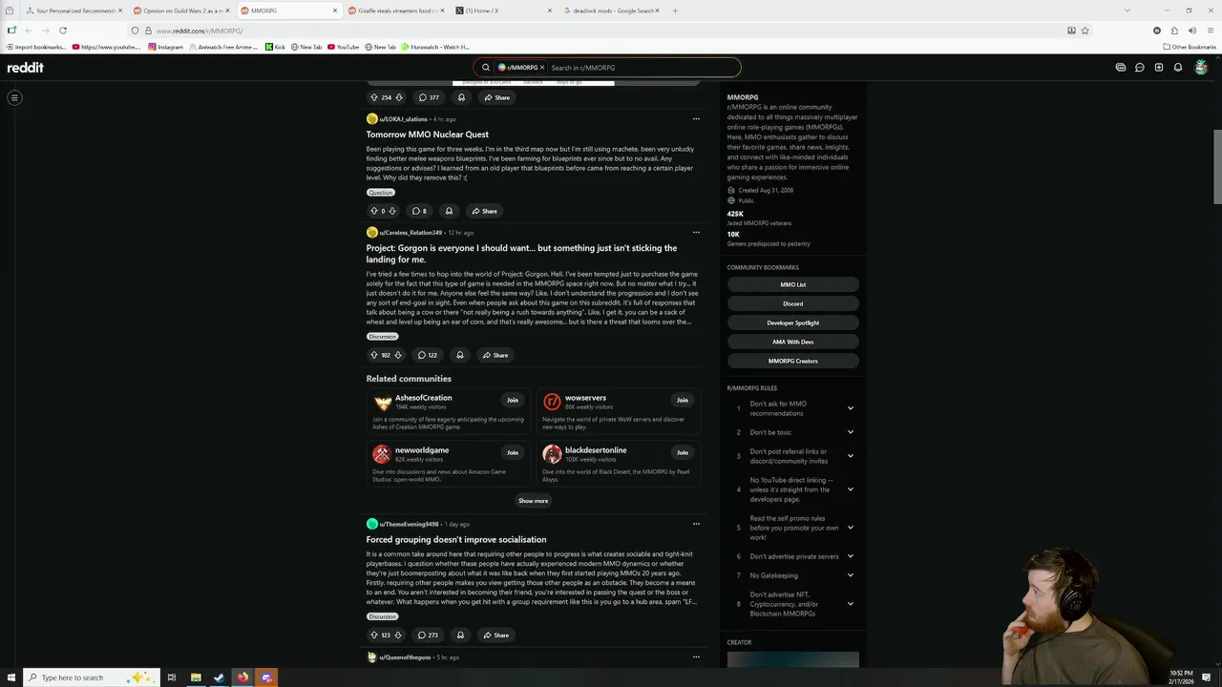Open the 122 comments on Project: Gorgon post

pyautogui.click(x=427, y=355)
